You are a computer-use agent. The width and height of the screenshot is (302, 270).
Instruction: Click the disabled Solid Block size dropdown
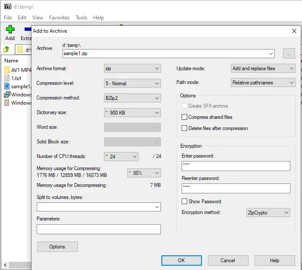pos(132,142)
